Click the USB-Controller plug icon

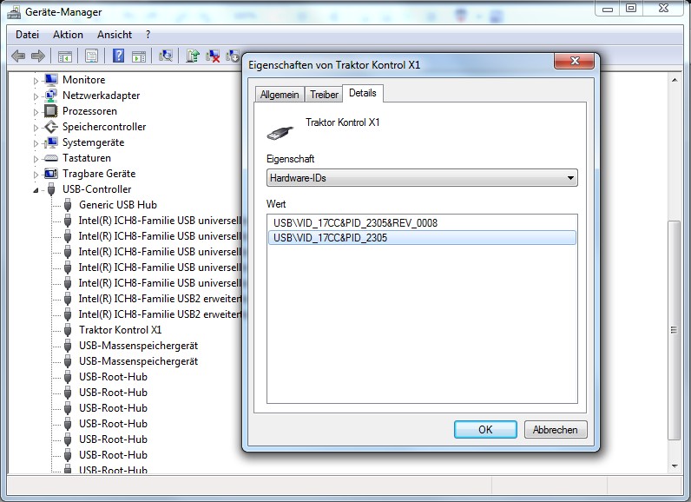coord(51,189)
